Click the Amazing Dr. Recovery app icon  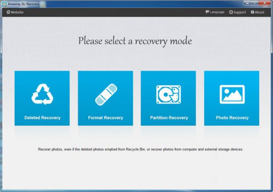(x=5, y=4)
